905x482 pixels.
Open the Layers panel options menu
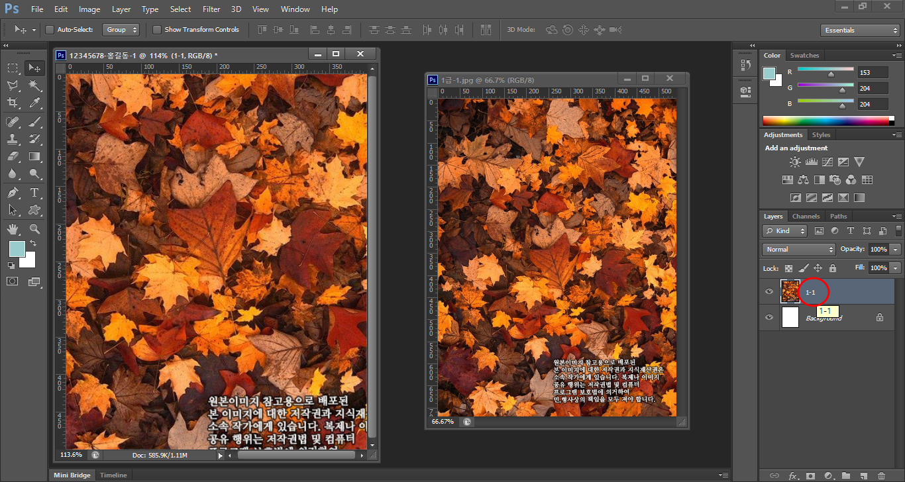pos(897,217)
